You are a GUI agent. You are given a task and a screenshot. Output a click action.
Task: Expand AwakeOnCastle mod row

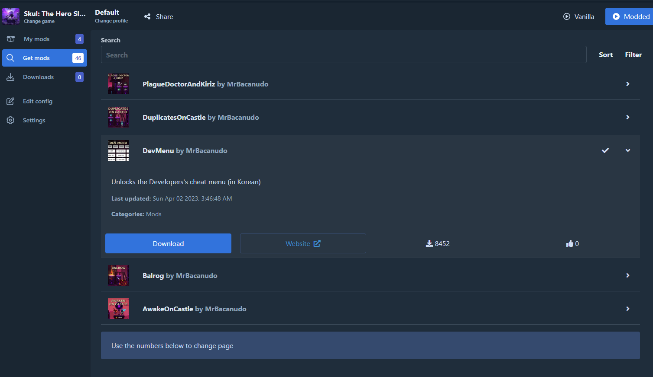point(370,309)
